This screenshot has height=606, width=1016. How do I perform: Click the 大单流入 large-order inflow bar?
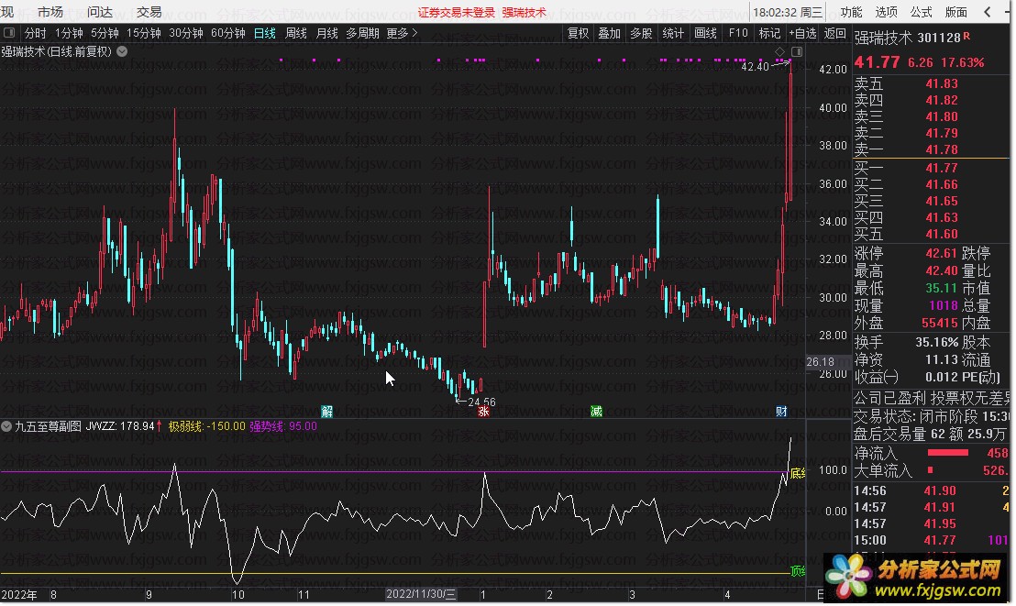point(931,470)
